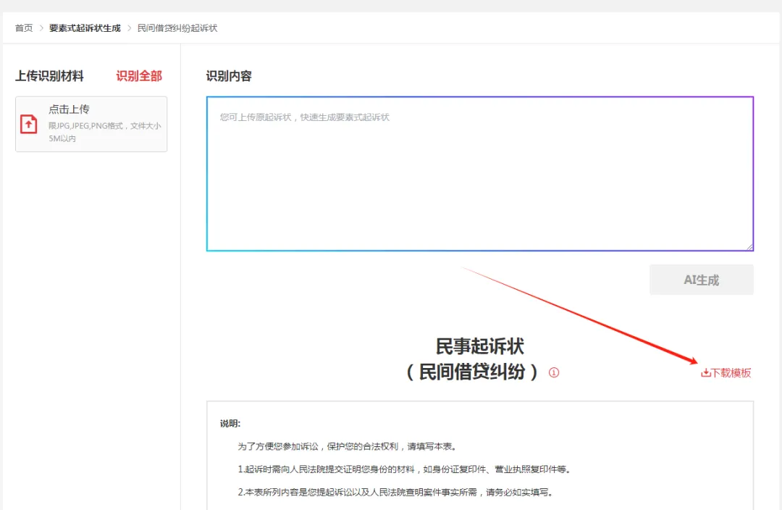Click instruction line starting 2.本表所列内容
This screenshot has width=782, height=510.
click(395, 493)
